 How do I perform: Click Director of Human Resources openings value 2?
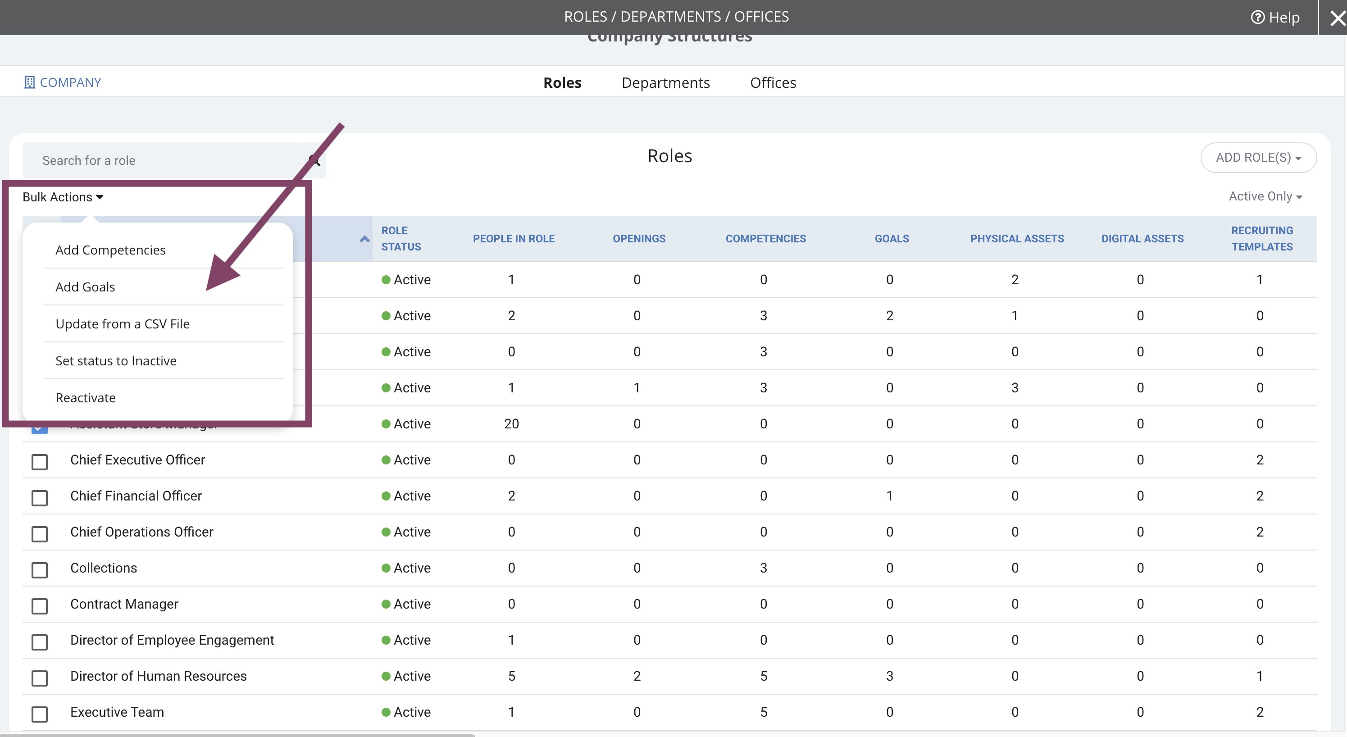point(637,676)
